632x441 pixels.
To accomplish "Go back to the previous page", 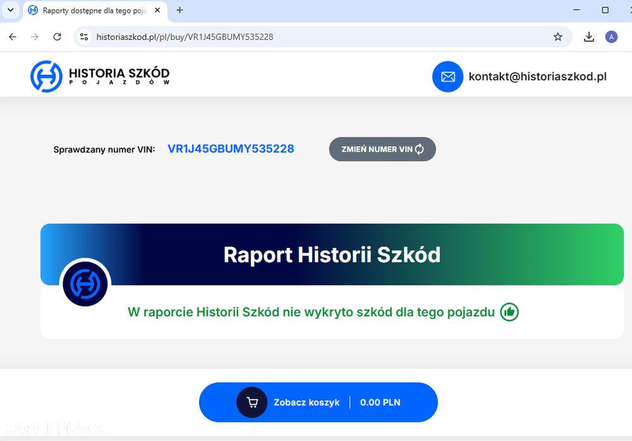I will click(x=13, y=37).
